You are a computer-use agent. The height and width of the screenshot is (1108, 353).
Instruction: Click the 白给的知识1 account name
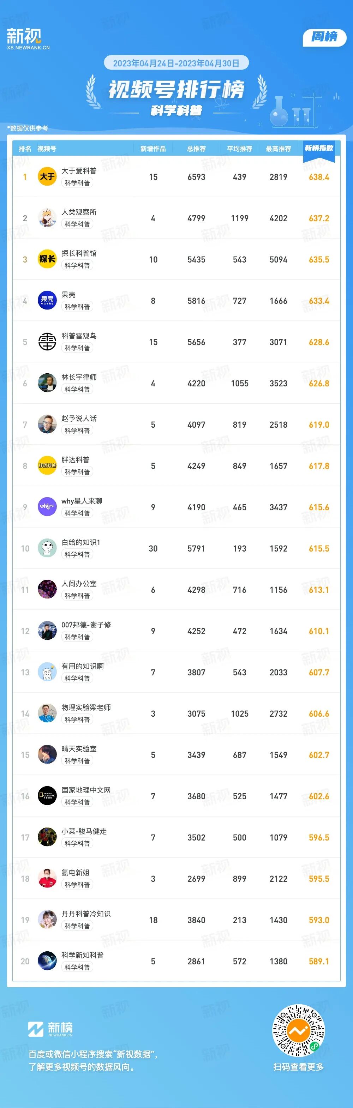(81, 542)
